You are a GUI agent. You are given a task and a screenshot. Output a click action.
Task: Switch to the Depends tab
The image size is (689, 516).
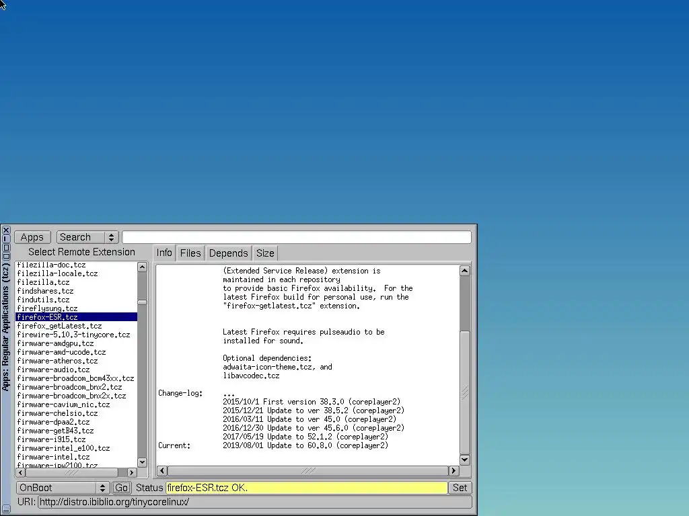click(228, 253)
